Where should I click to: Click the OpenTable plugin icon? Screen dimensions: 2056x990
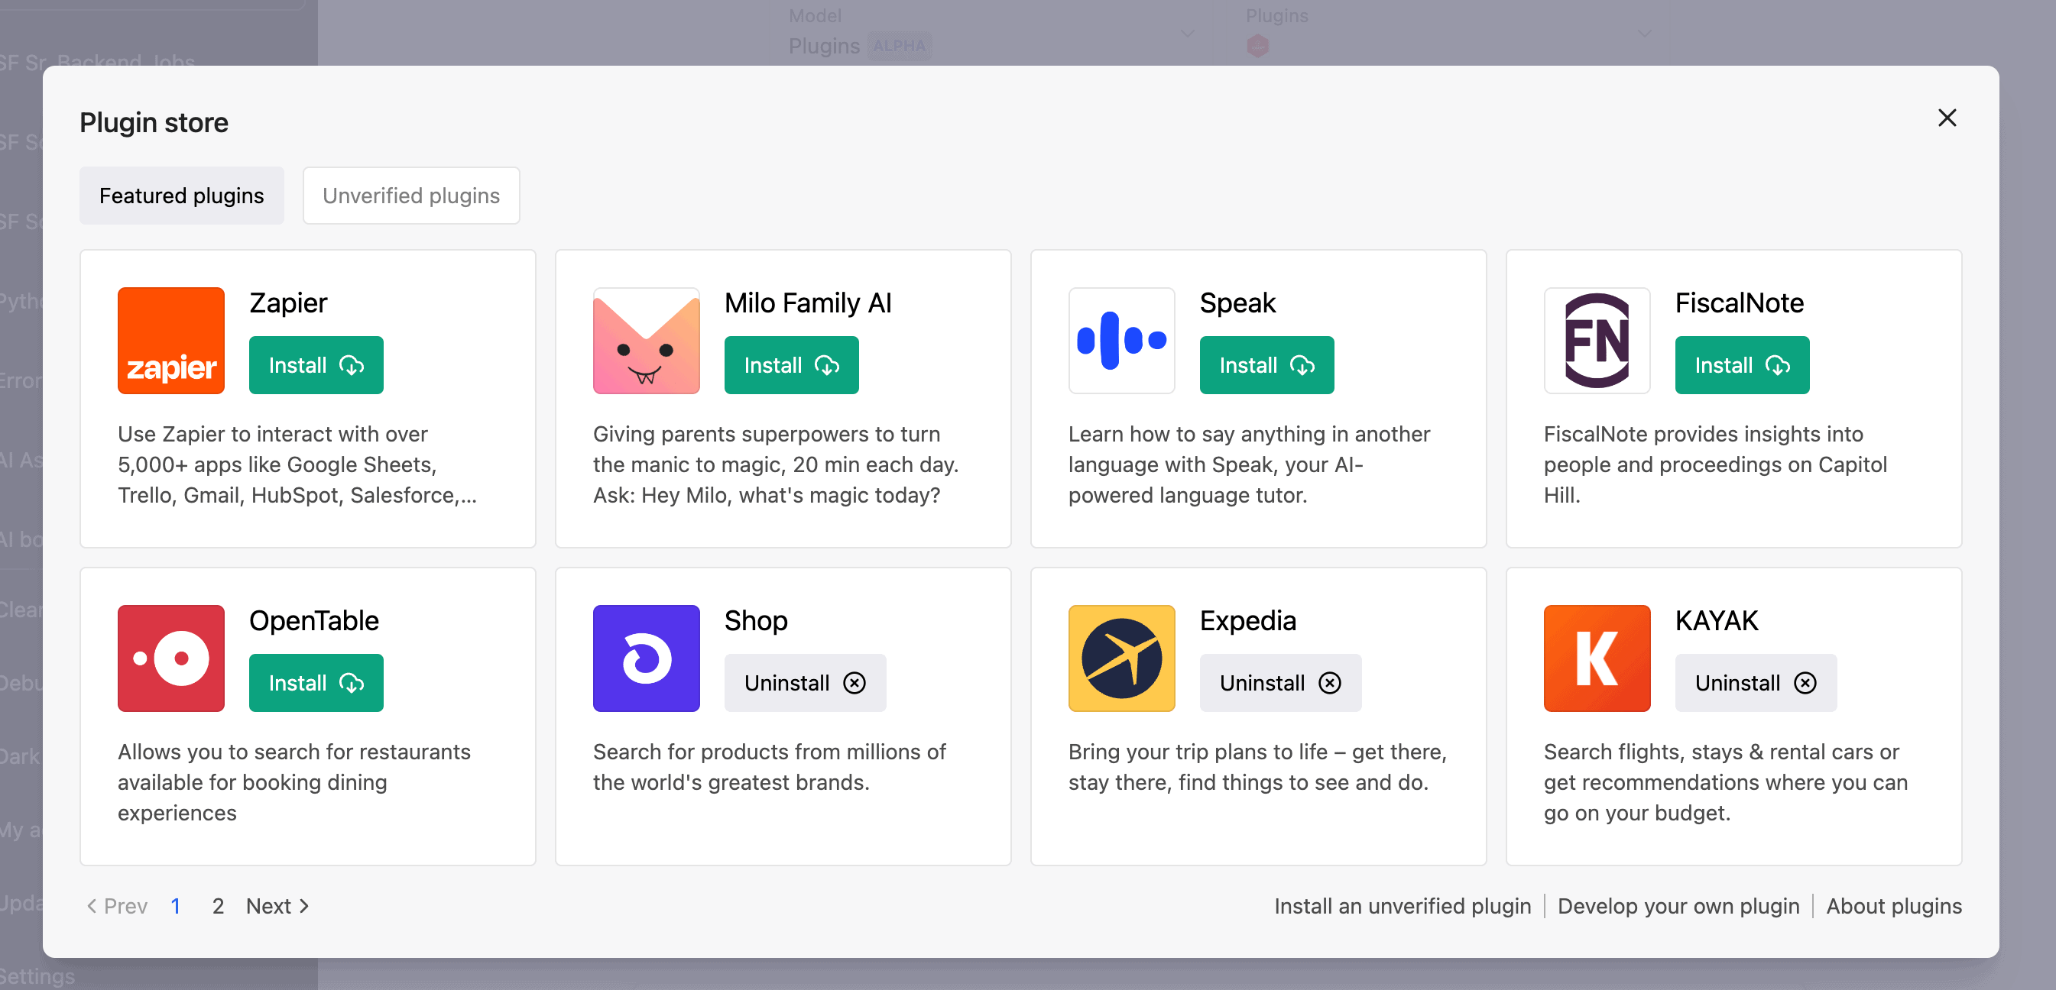point(172,658)
